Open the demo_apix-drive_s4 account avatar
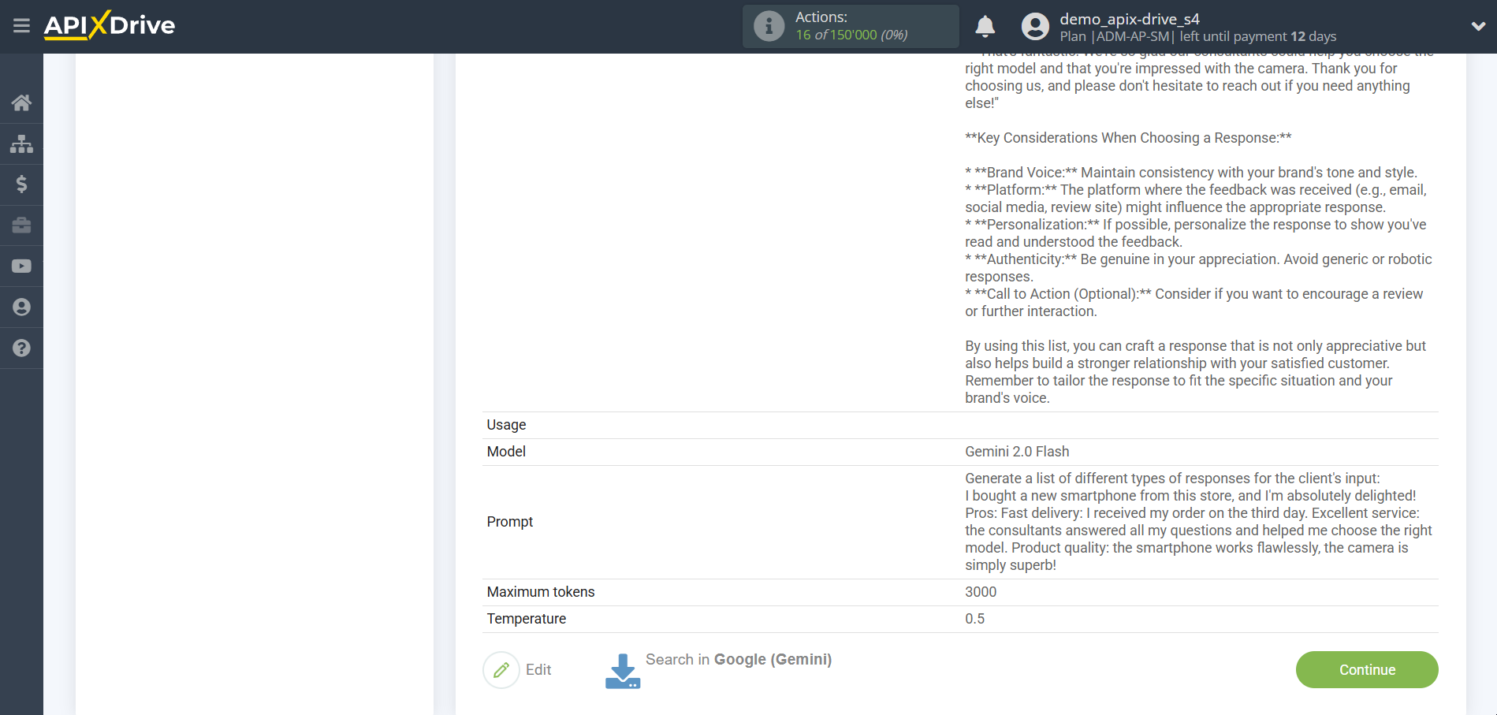The height and width of the screenshot is (715, 1497). coord(1034,25)
